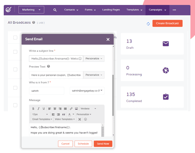Click the outdent icon in editor
195x153 pixels.
click(x=53, y=115)
